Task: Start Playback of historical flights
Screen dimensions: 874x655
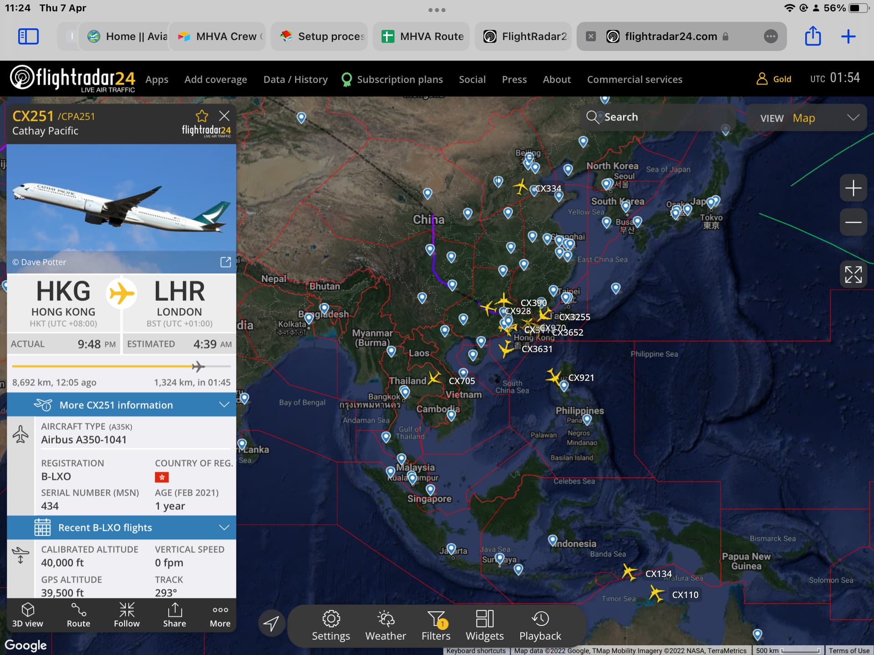Action: point(540,626)
